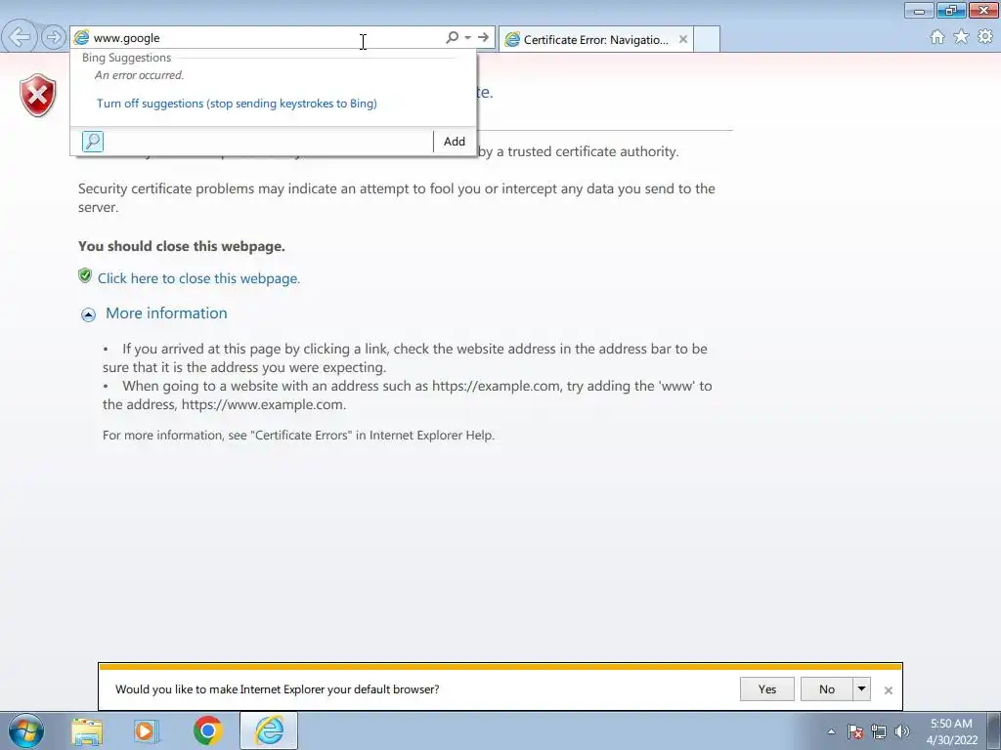Screen dimensions: 1001x750
Task: Click the "An error occurred." text
Action: coord(139,75)
